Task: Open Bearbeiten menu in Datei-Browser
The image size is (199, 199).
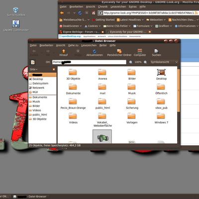Action: coord(46,45)
